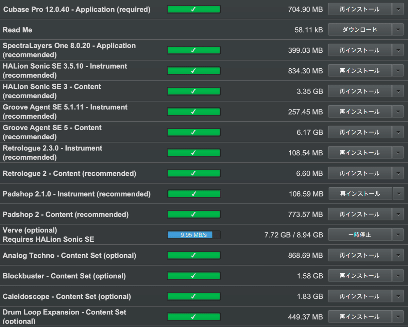The width and height of the screenshot is (408, 327).
Task: Click 再インストール for Cubase Pro 12.0.40
Action: tap(360, 9)
